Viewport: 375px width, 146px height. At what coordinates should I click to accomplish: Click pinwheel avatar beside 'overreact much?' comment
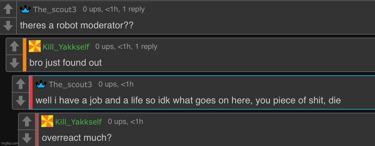coord(47,121)
